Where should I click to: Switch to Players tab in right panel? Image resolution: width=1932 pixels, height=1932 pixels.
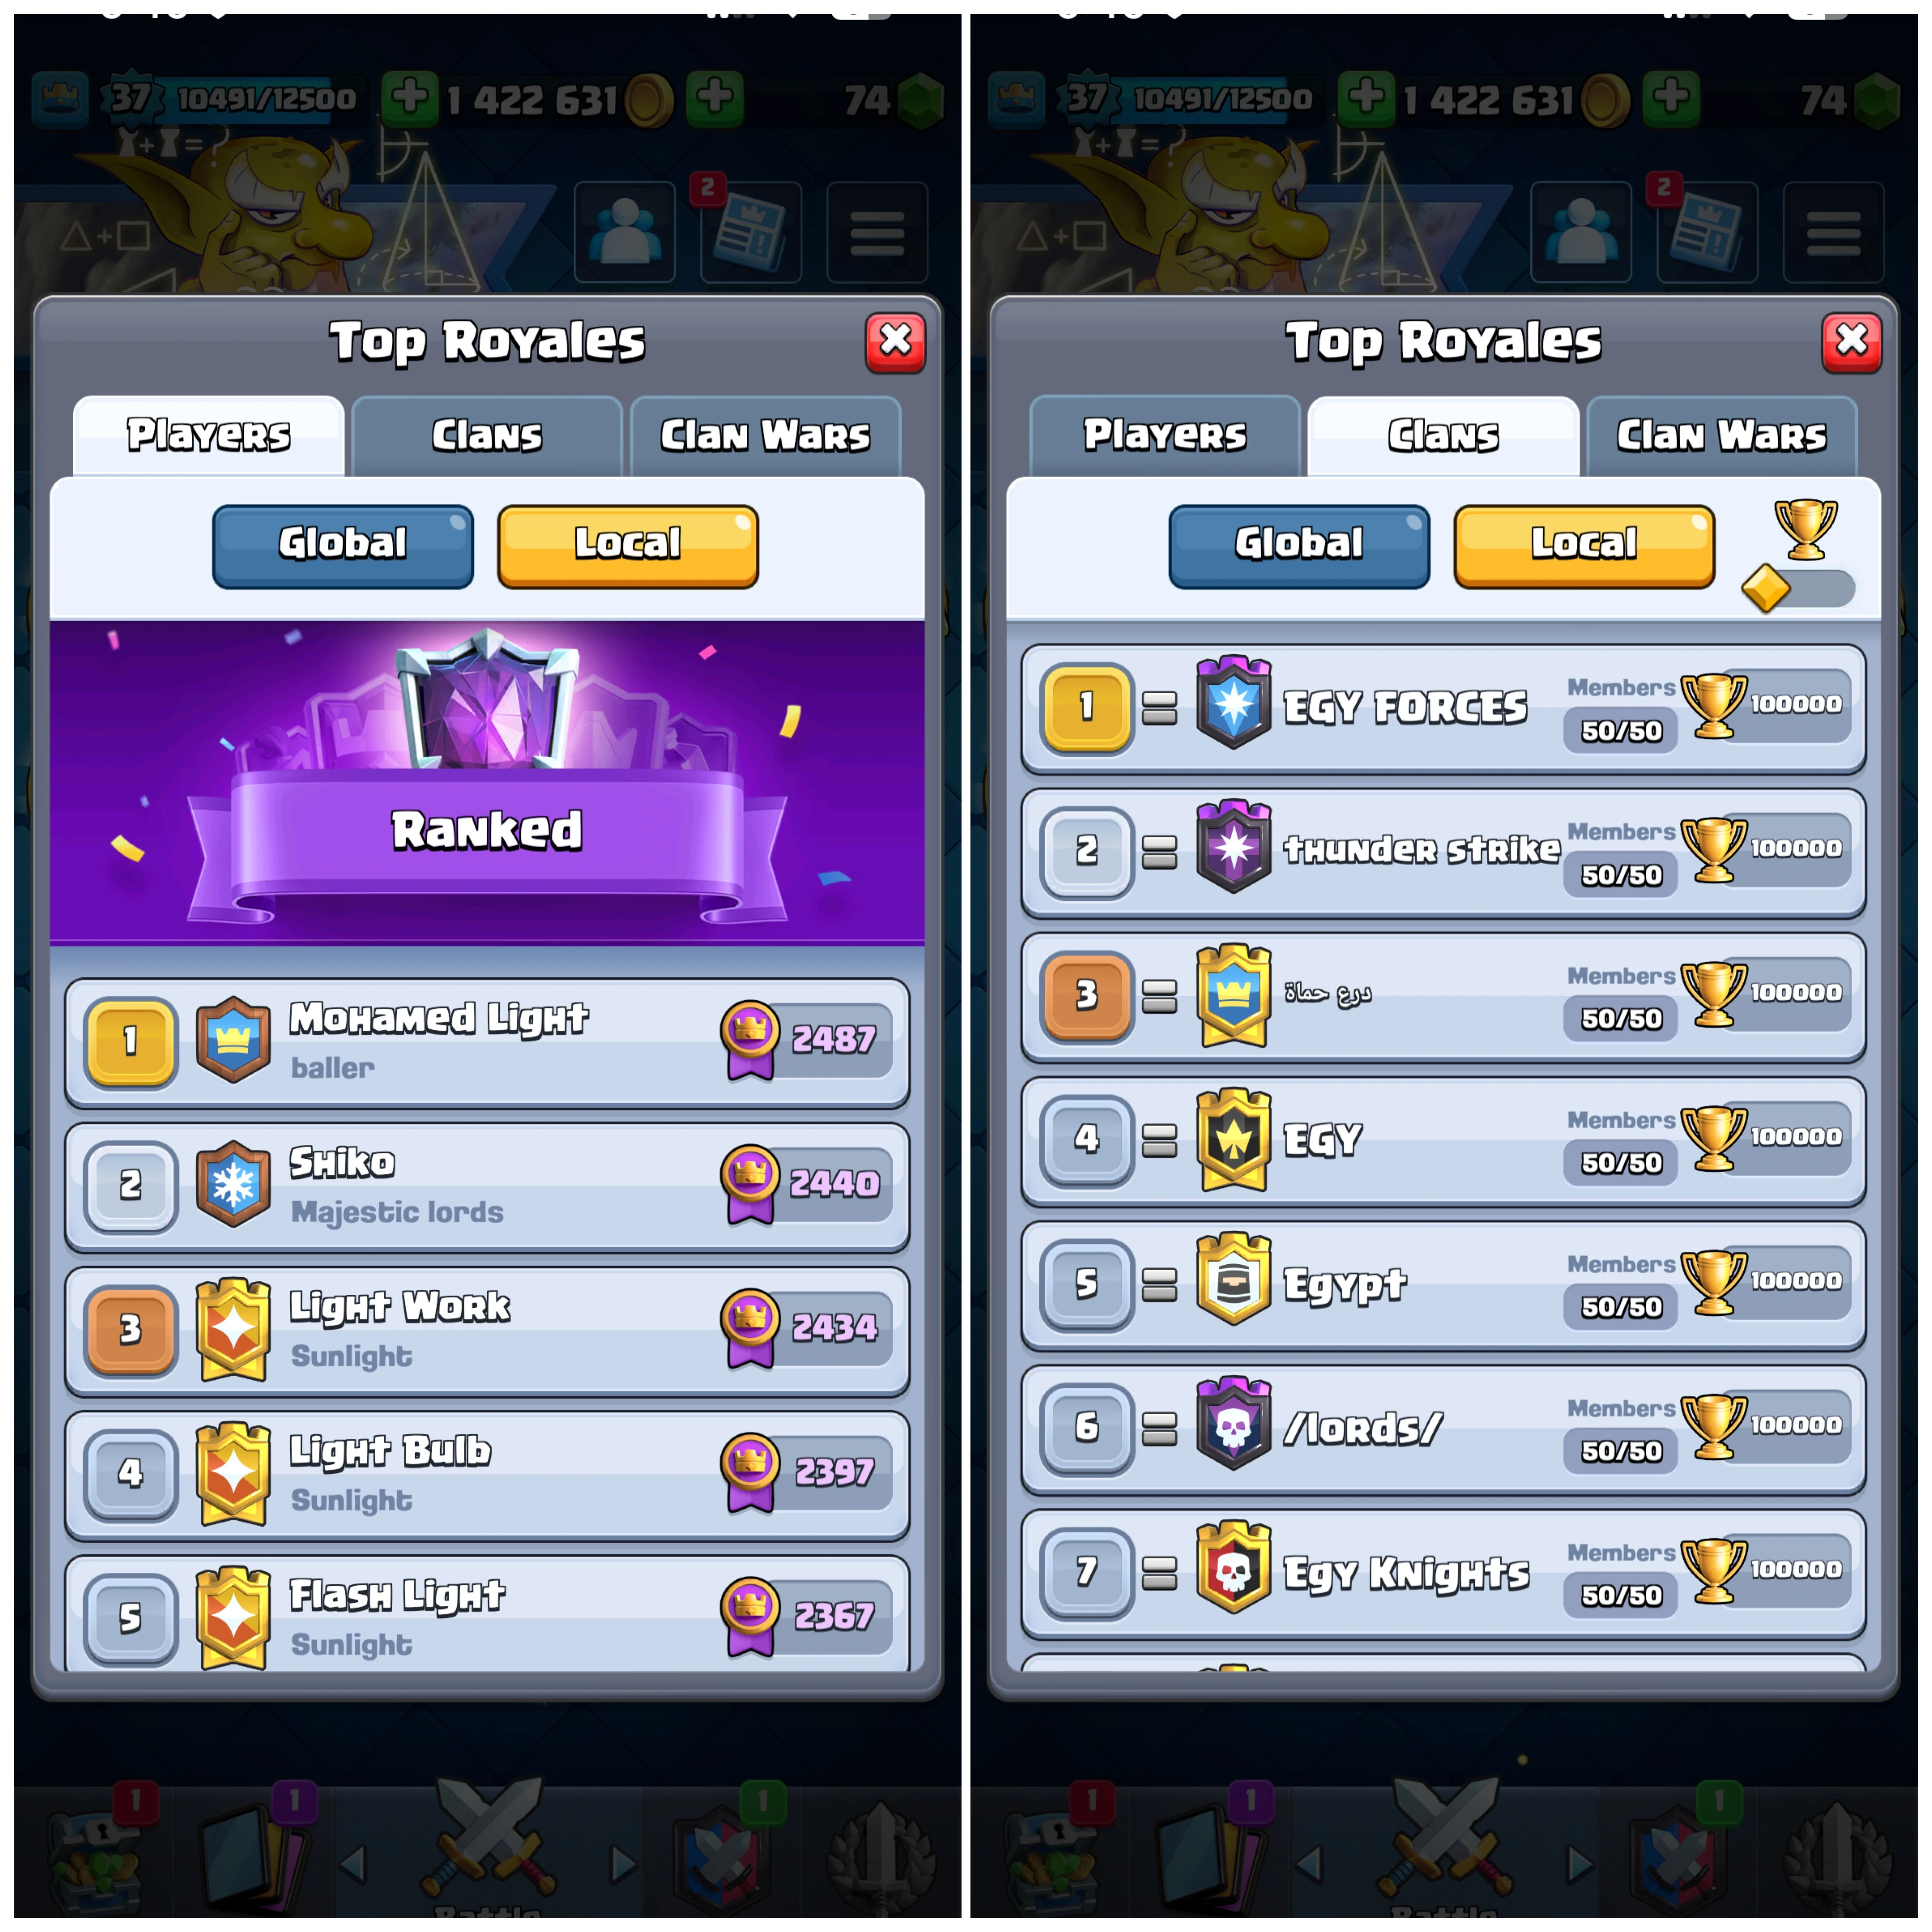(1165, 436)
